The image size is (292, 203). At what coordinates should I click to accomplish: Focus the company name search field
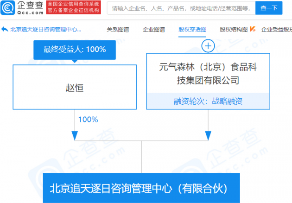tap(181, 8)
